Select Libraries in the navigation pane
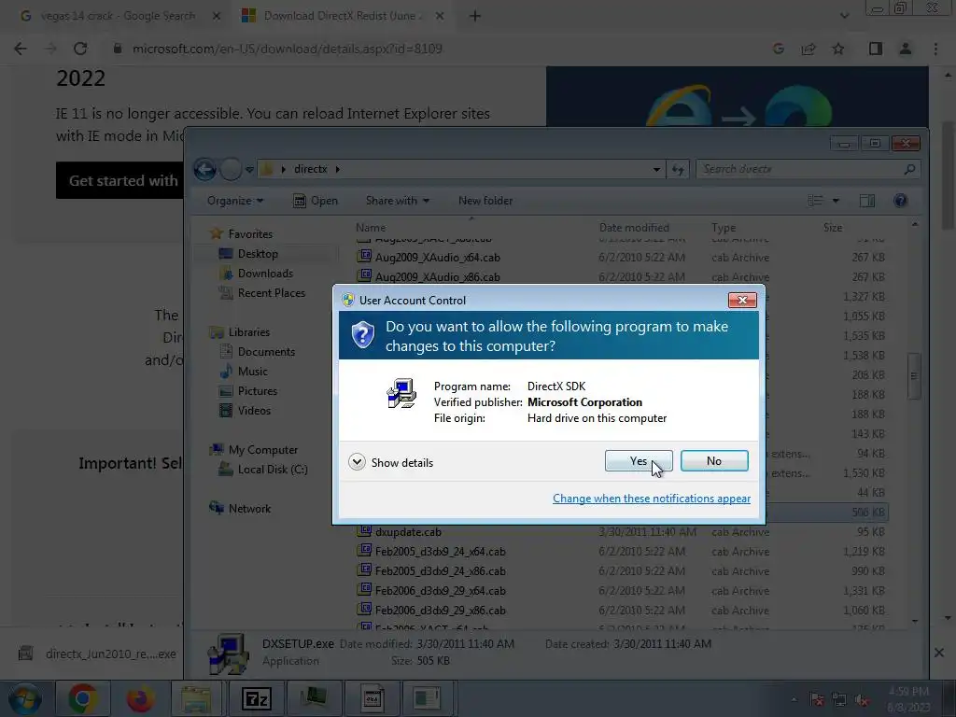 point(239,332)
